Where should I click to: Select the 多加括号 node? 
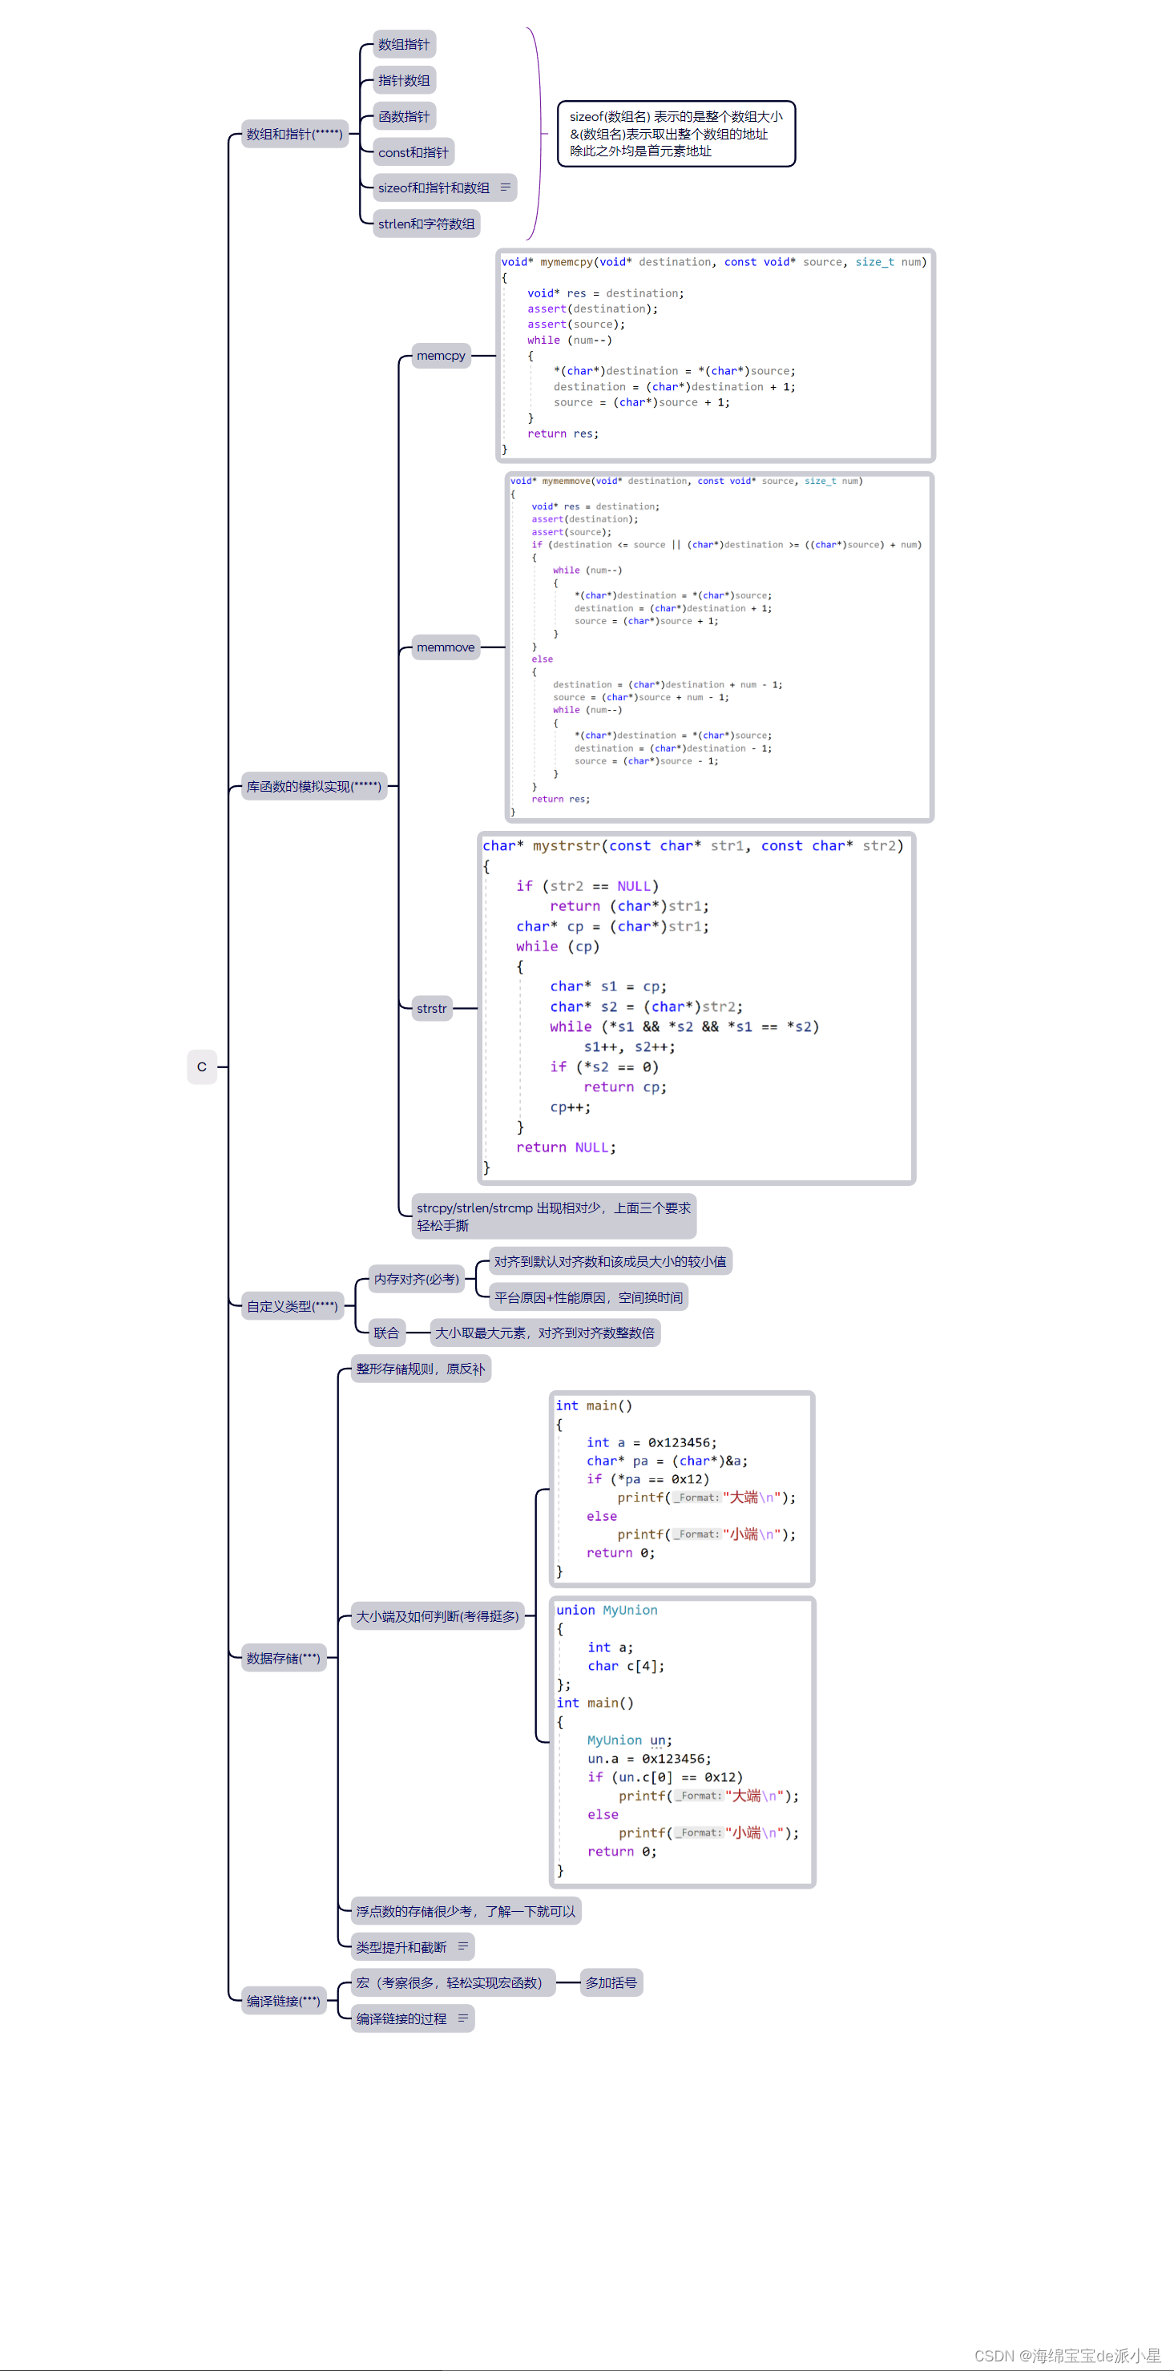(611, 1982)
